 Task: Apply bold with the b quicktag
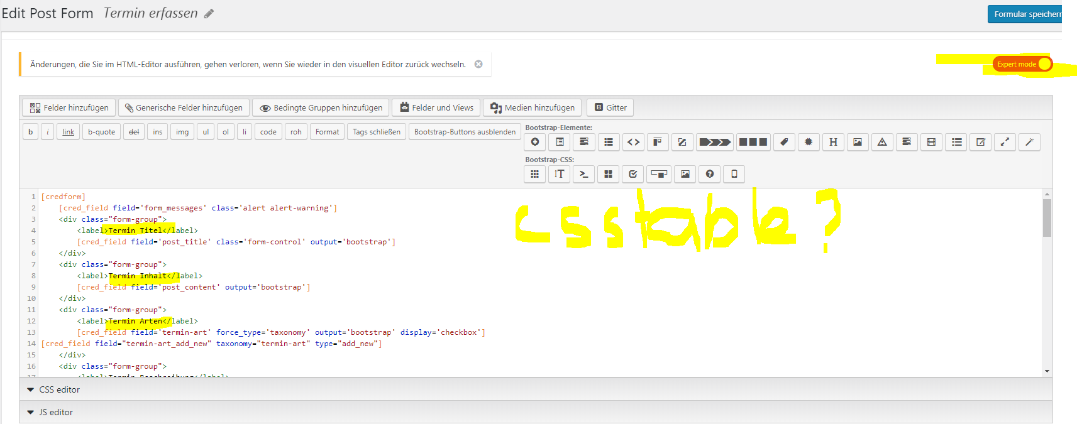pos(30,132)
